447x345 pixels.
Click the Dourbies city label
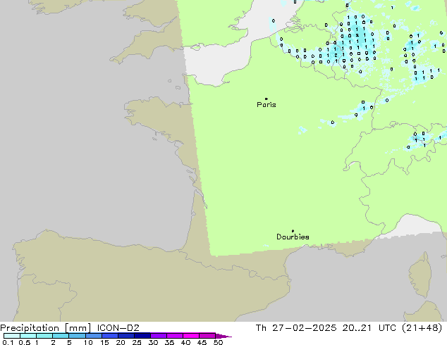[293, 237]
